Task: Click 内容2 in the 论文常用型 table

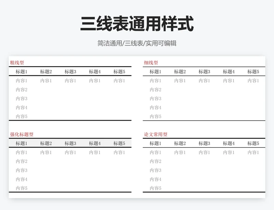Action: (x=155, y=161)
